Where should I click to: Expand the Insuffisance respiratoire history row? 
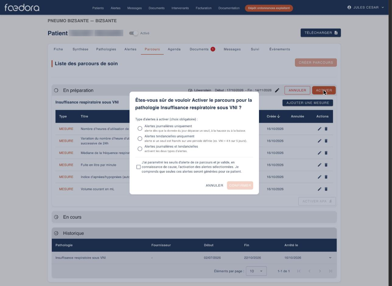330,258
